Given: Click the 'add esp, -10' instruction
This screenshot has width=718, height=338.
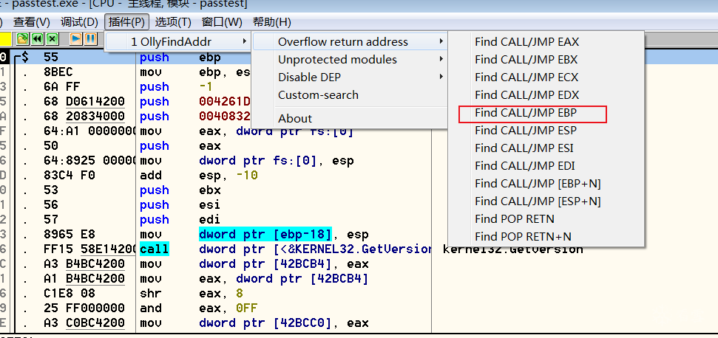Looking at the screenshot, I should pyautogui.click(x=198, y=176).
